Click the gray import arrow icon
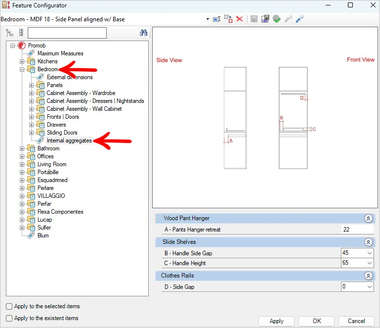 (x=288, y=19)
